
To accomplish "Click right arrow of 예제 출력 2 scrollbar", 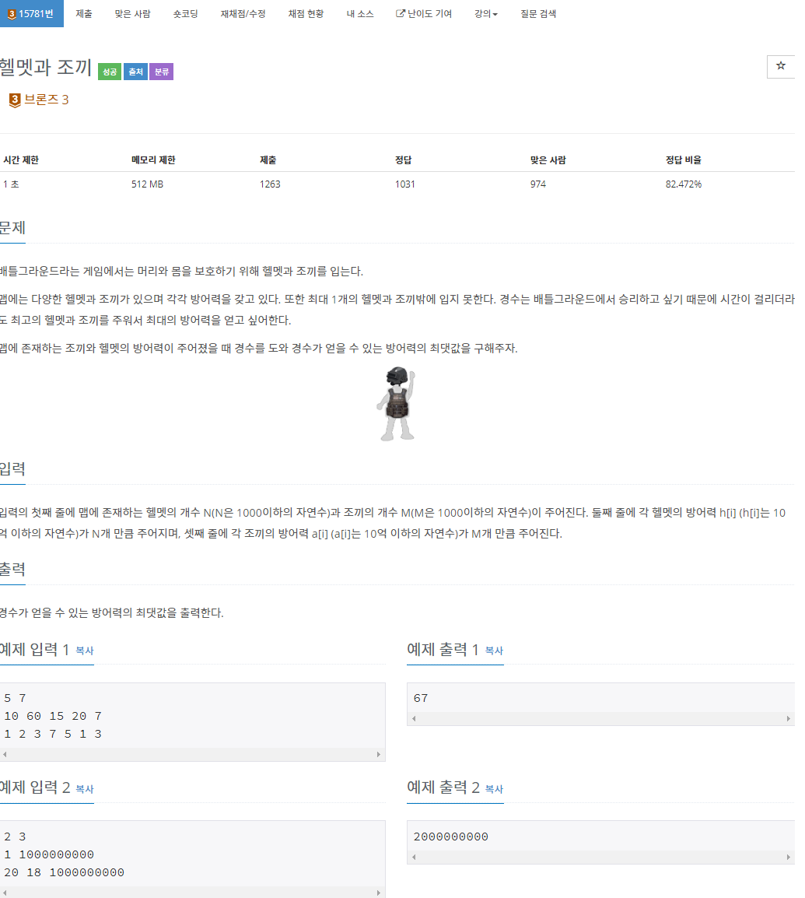I will [x=789, y=858].
